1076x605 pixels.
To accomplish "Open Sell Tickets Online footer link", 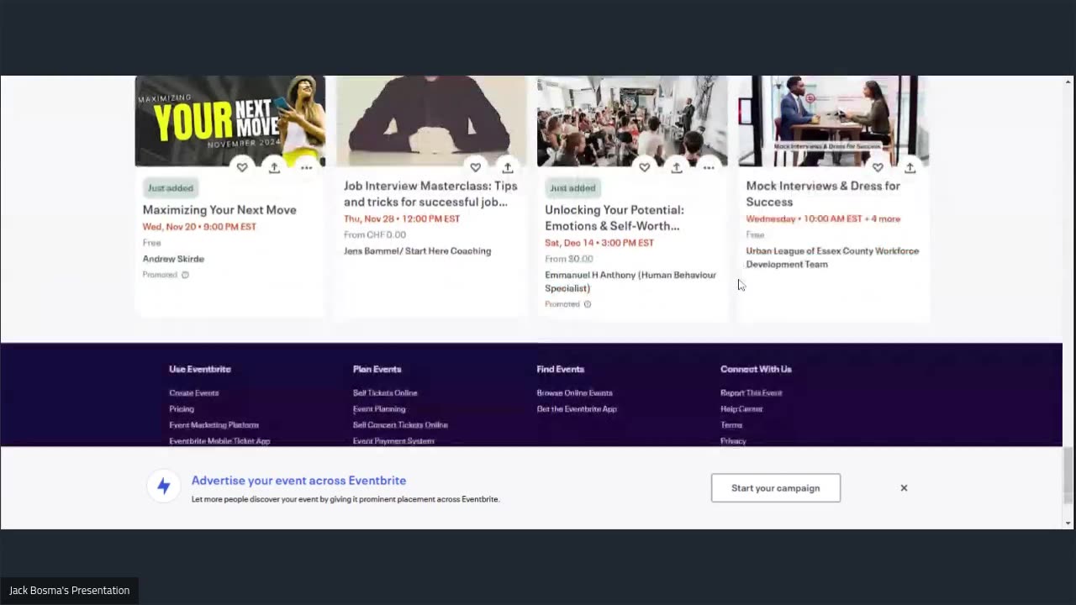I will point(385,393).
